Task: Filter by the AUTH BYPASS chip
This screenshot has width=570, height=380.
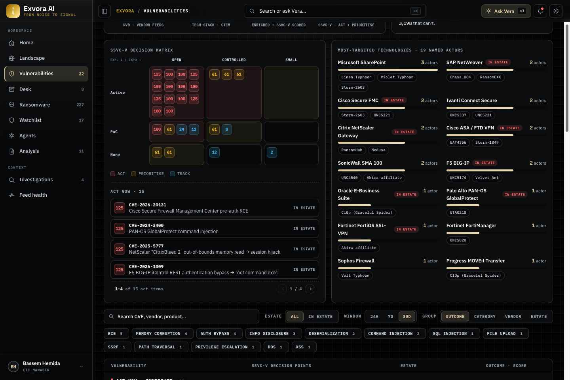Action: coord(219,334)
